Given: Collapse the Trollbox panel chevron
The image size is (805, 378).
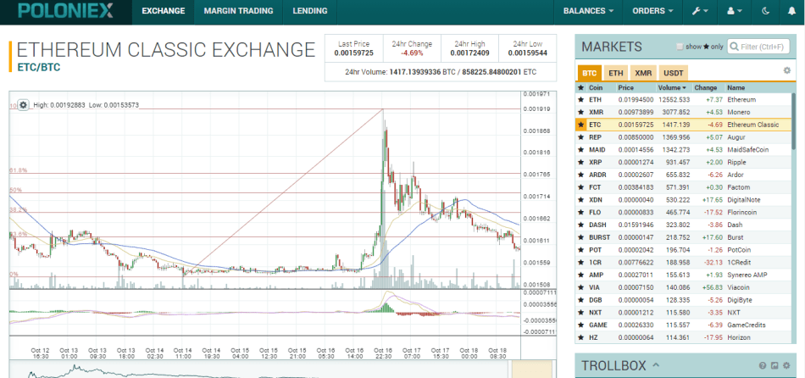Looking at the screenshot, I should coord(656,365).
